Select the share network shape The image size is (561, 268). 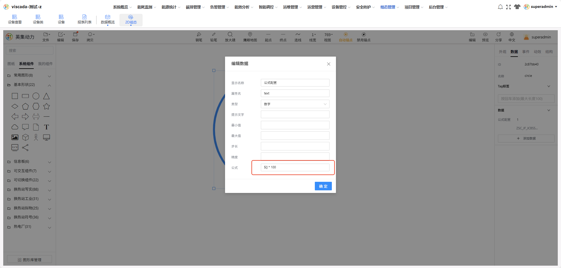point(26,147)
